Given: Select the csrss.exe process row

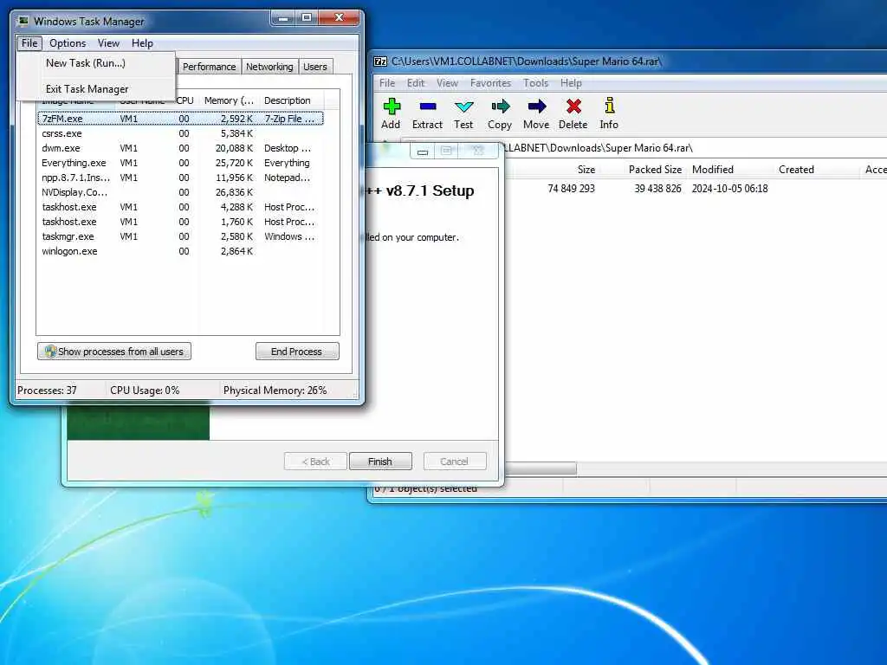Looking at the screenshot, I should click(180, 133).
